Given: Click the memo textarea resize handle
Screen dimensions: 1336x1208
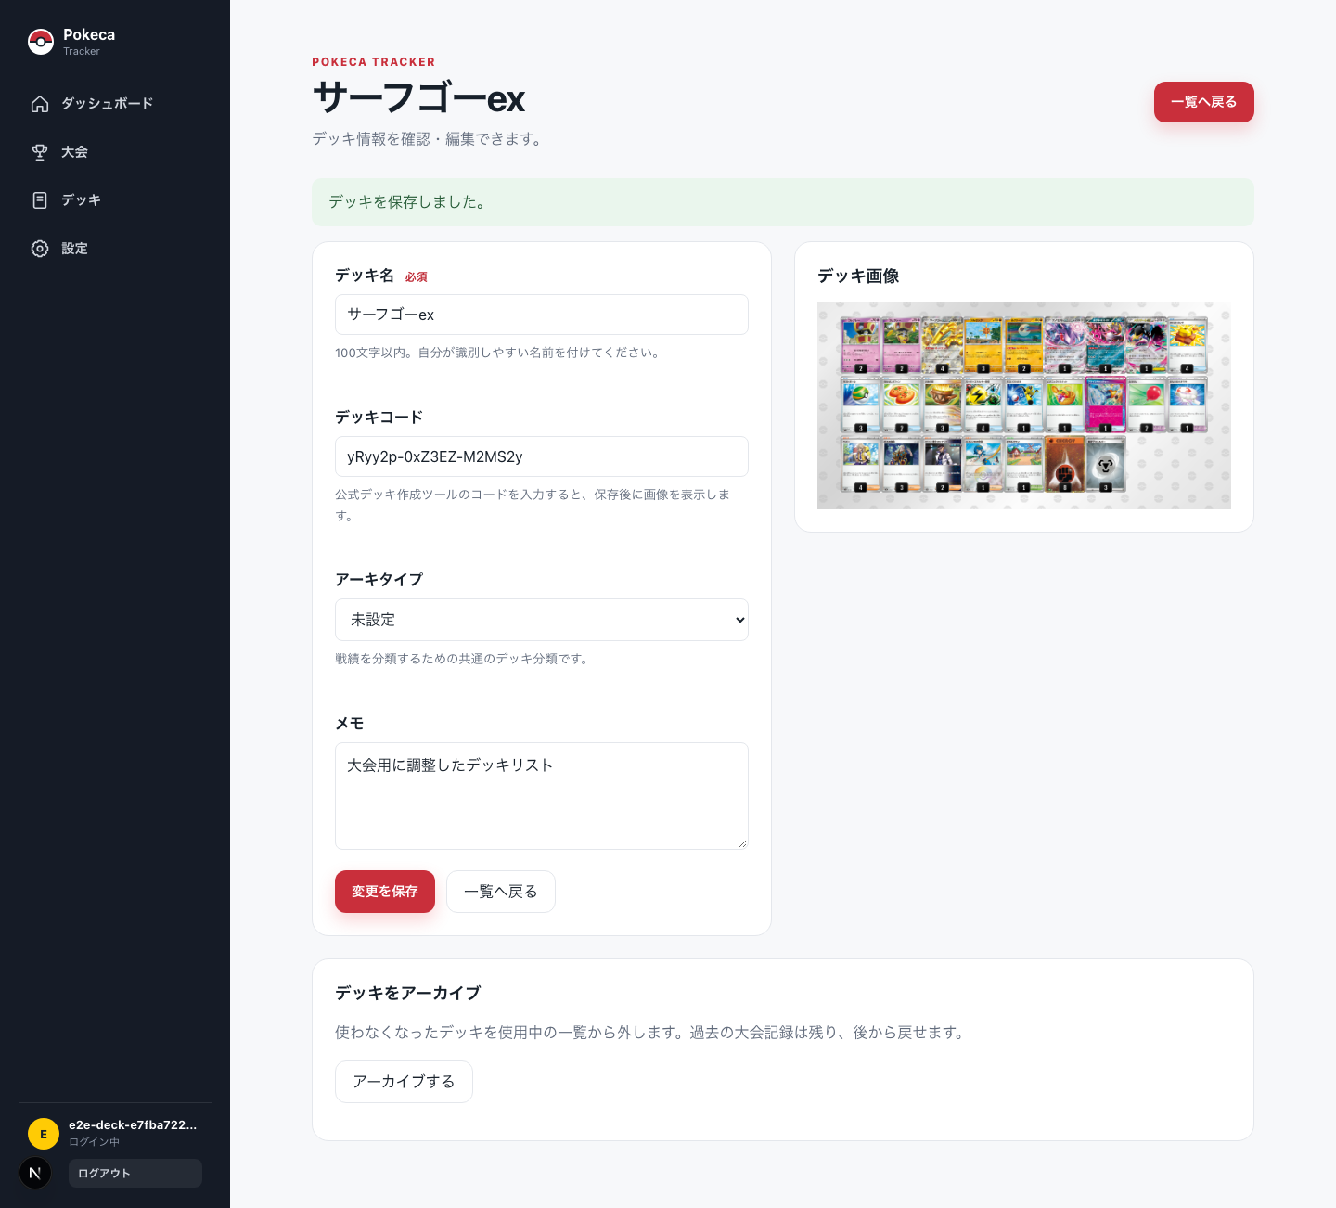Looking at the screenshot, I should pyautogui.click(x=742, y=843).
